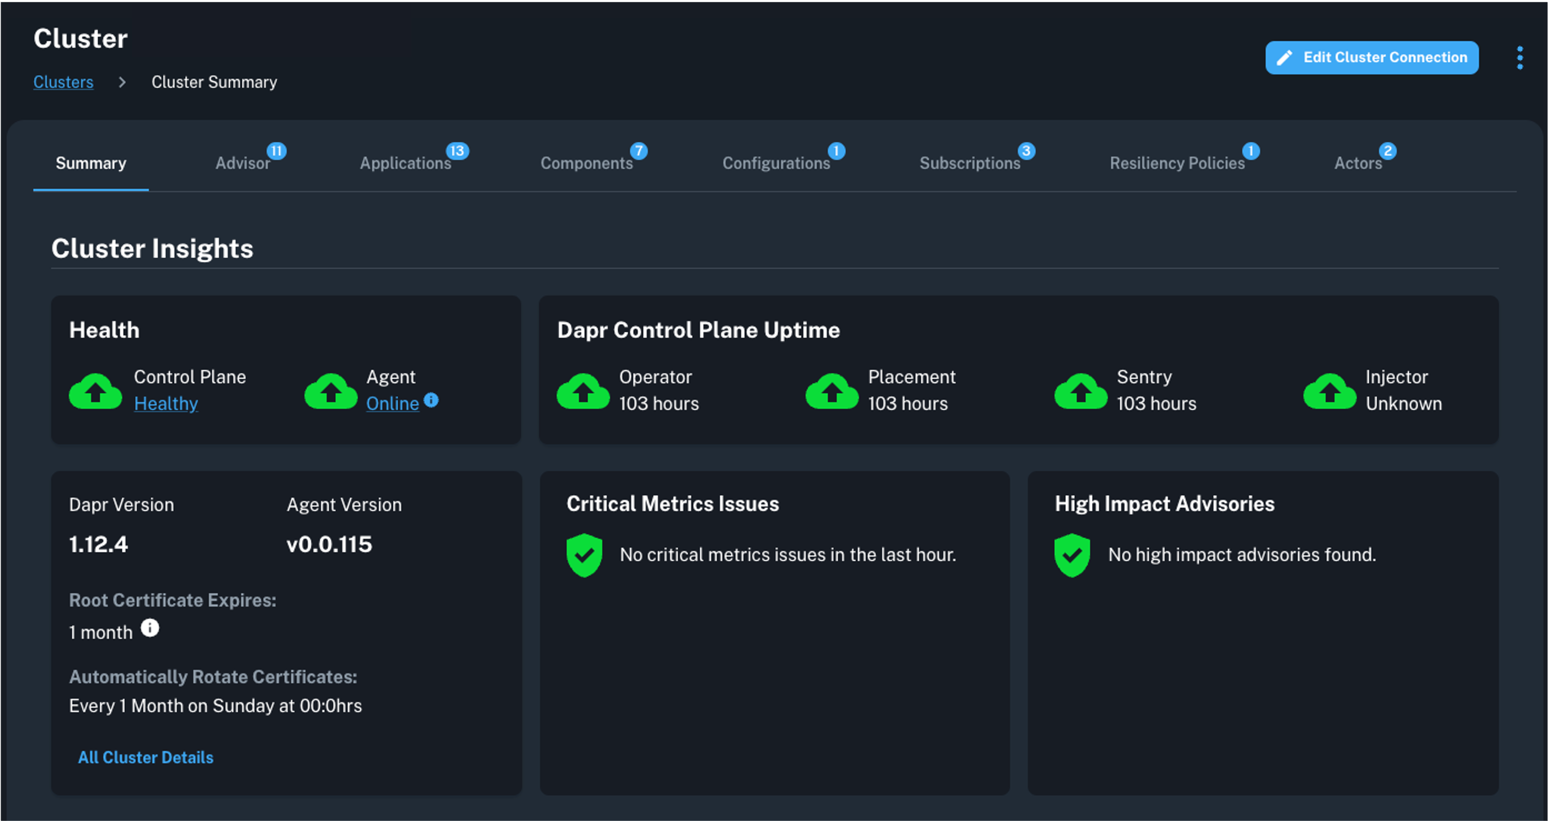Open the Components tab

point(586,163)
